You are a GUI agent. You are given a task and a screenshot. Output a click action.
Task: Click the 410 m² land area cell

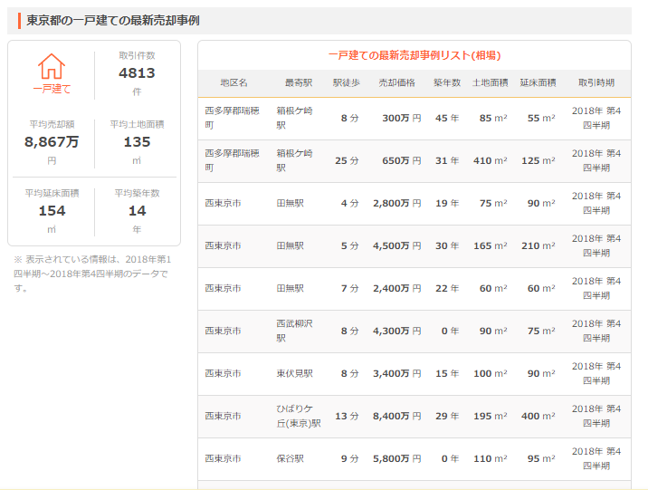(x=491, y=161)
